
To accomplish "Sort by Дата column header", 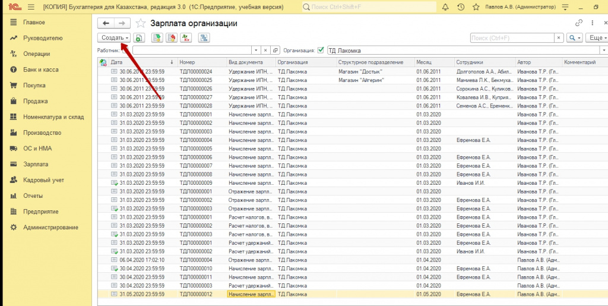I will tap(142, 62).
